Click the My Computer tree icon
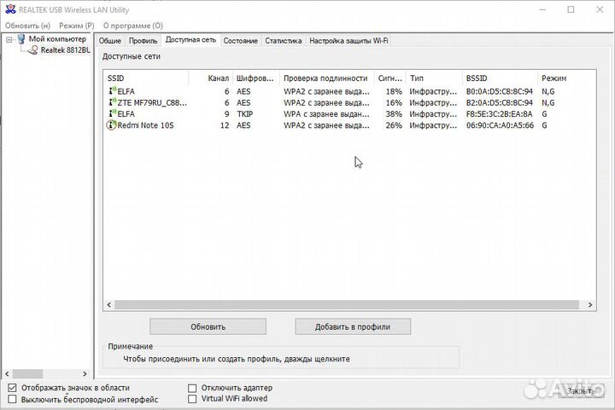The image size is (615, 410). 21,38
